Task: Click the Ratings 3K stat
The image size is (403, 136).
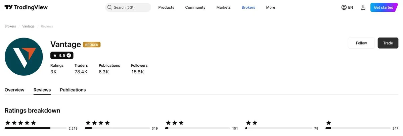Action: click(x=57, y=69)
